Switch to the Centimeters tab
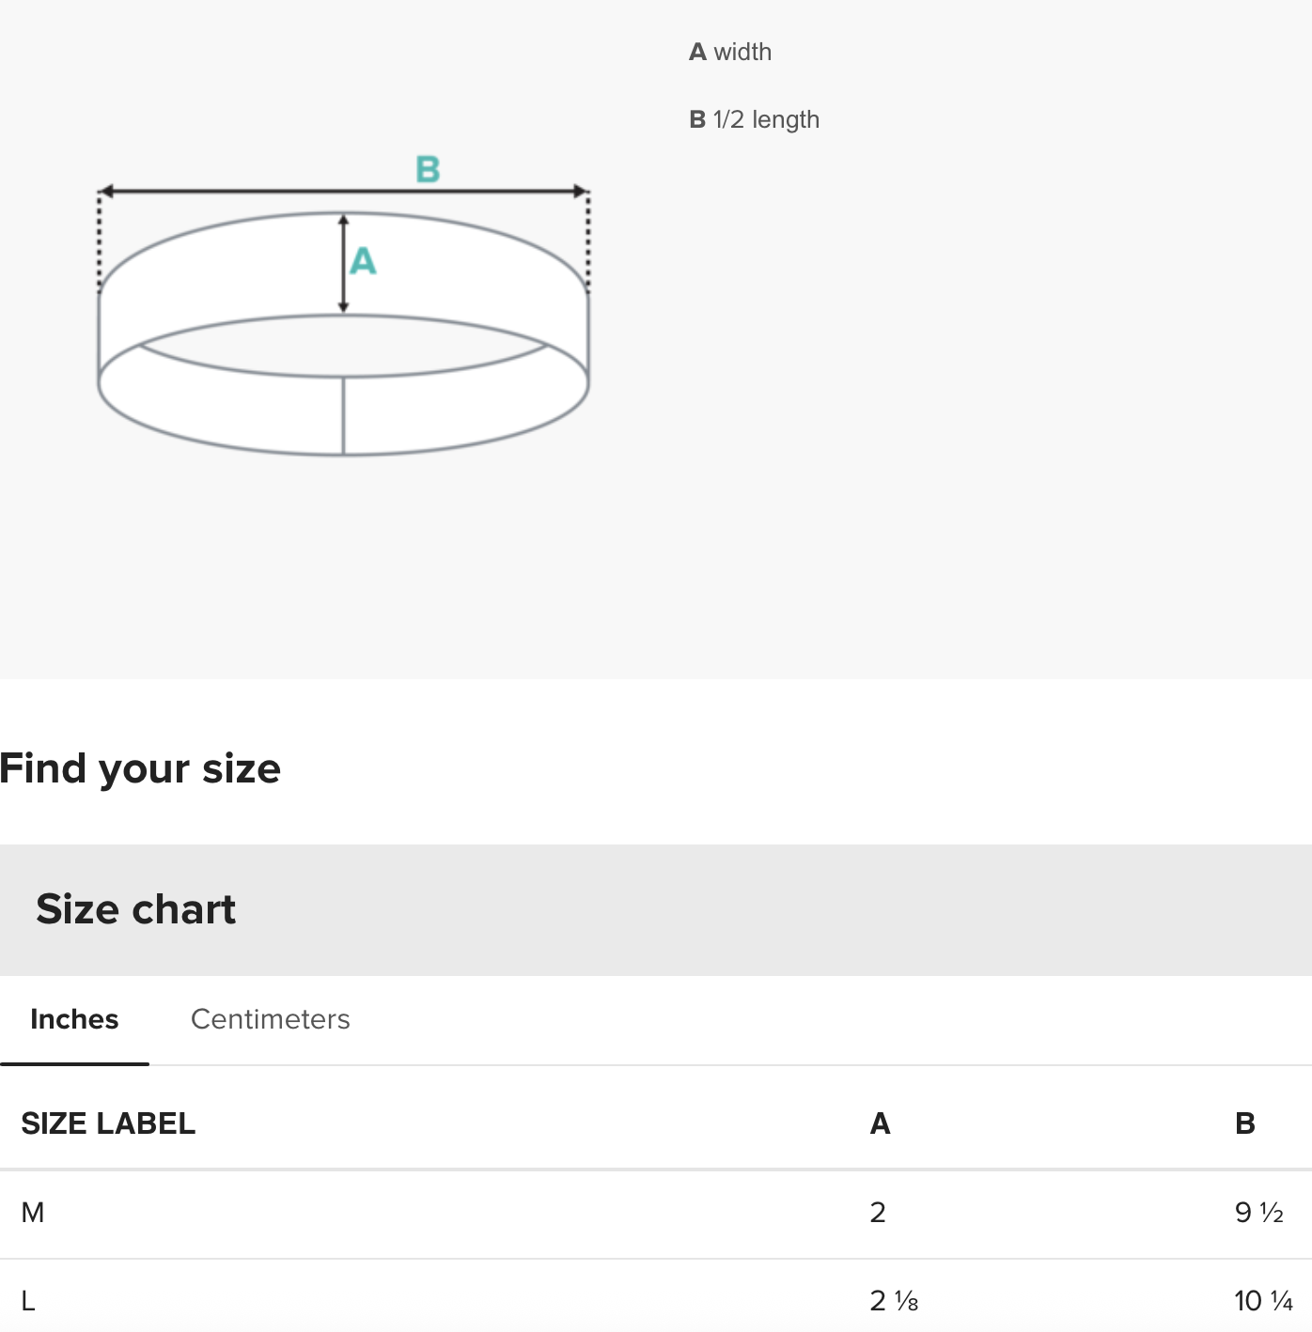This screenshot has width=1312, height=1332. (270, 1019)
